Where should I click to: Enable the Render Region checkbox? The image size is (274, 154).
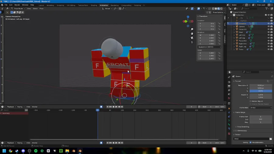[251, 101]
